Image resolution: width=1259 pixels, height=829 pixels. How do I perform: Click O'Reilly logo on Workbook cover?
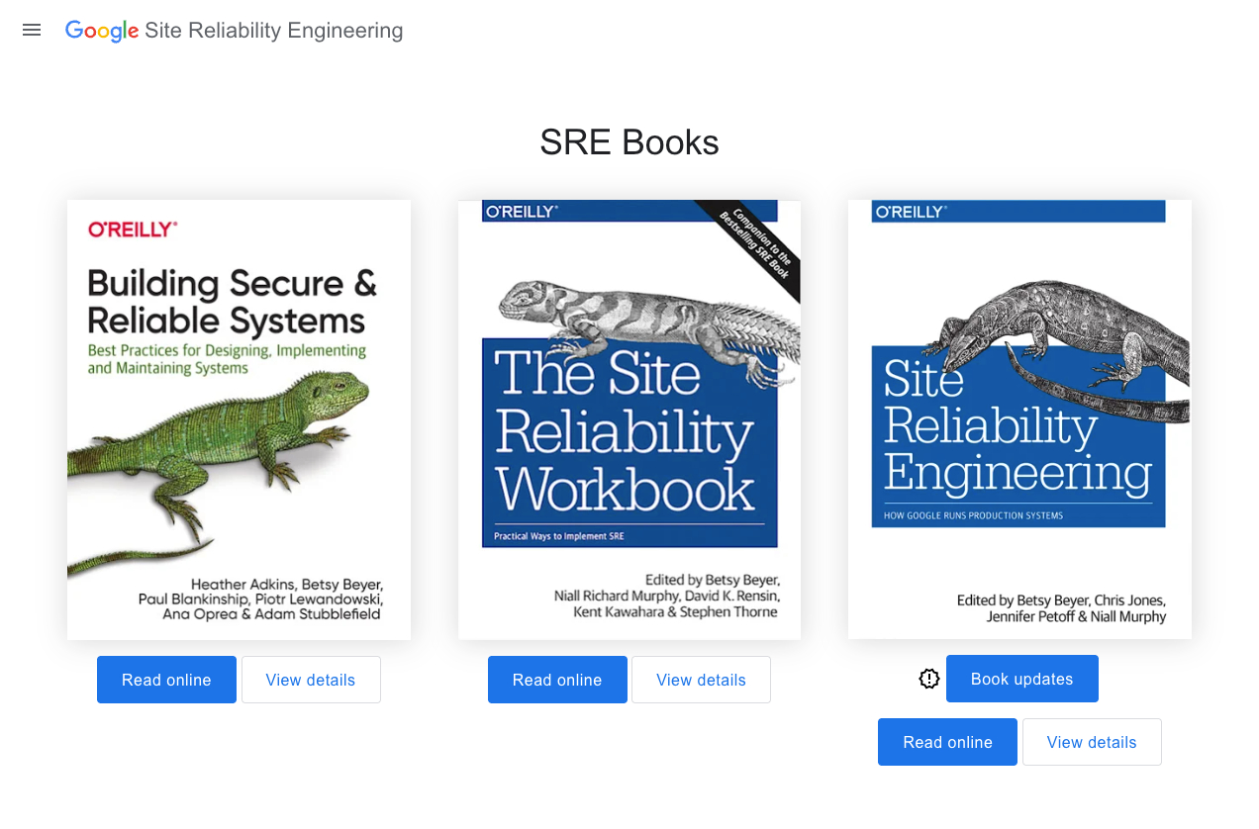(x=520, y=211)
